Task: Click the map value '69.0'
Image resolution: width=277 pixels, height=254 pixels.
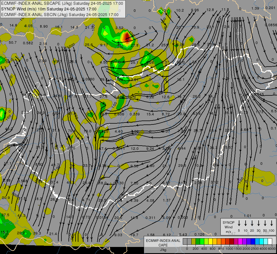Action: coord(181,62)
